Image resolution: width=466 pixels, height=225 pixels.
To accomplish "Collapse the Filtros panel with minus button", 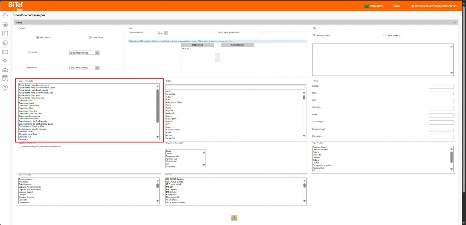I will coord(455,22).
